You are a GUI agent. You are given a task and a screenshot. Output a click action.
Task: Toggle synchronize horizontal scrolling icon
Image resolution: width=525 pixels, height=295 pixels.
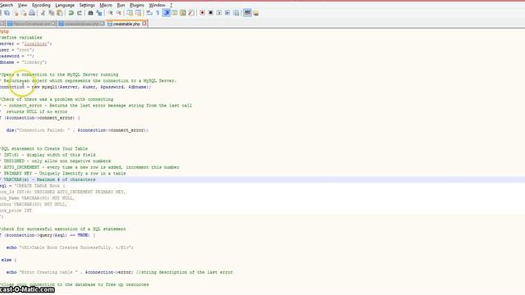click(138, 13)
